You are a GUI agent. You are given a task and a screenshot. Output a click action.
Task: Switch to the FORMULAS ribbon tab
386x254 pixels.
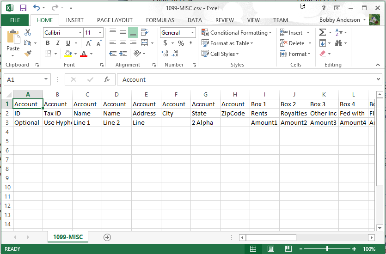(x=160, y=20)
